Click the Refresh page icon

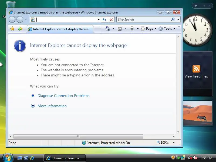coord(104,19)
